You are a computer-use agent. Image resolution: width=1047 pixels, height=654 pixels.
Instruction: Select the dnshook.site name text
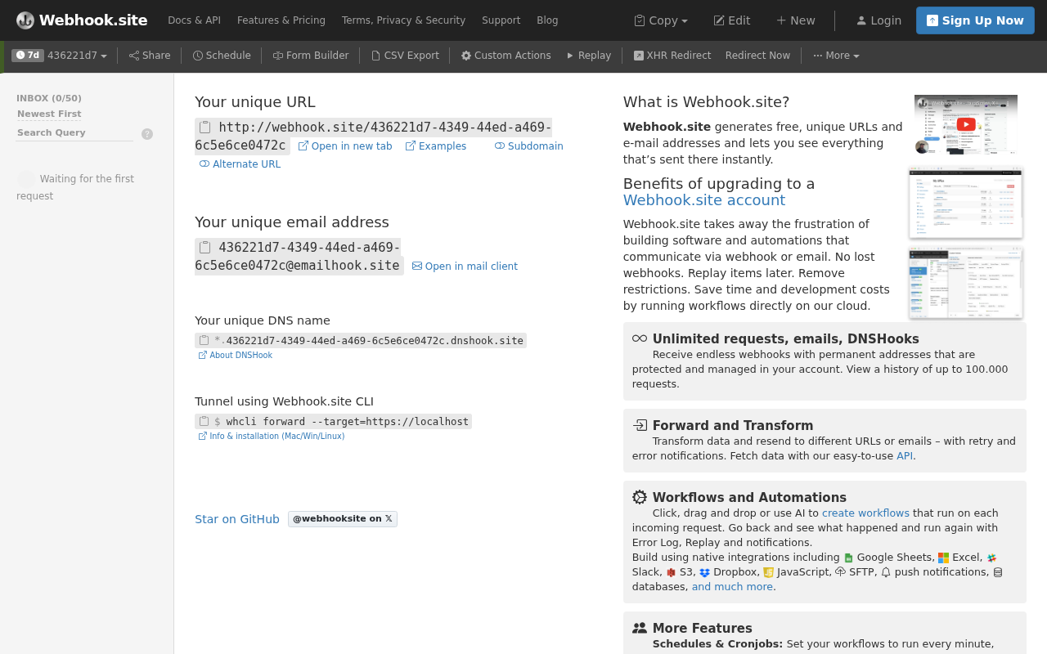375,341
